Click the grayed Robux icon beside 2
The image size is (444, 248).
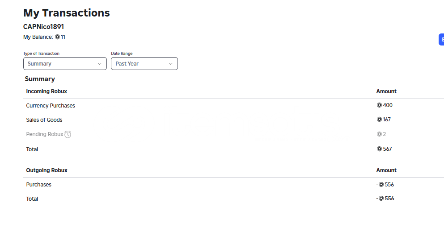(x=379, y=134)
